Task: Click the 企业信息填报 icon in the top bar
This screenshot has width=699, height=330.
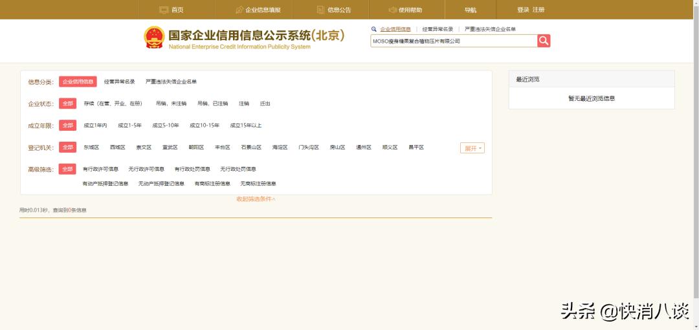Action: pos(239,10)
